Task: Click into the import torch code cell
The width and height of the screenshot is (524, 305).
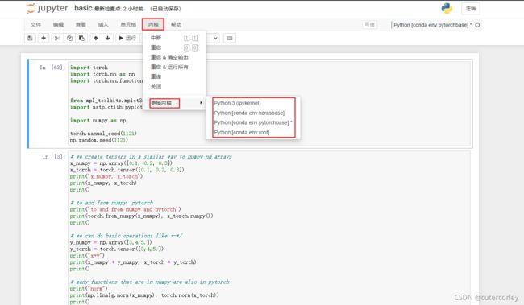Action: point(269,104)
